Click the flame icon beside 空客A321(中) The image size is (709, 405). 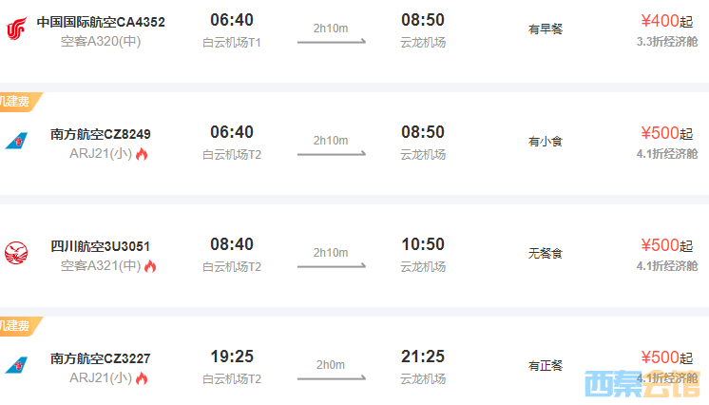[x=150, y=266]
